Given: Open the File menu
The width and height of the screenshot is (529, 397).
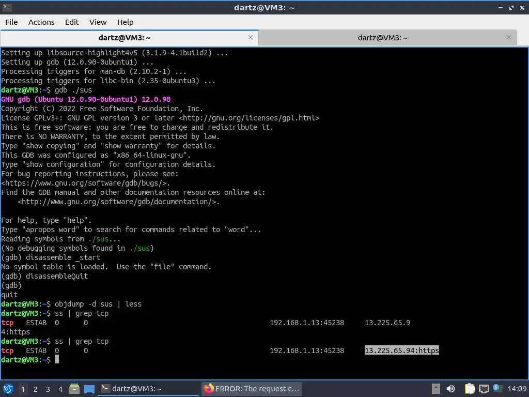Looking at the screenshot, I should 11,22.
